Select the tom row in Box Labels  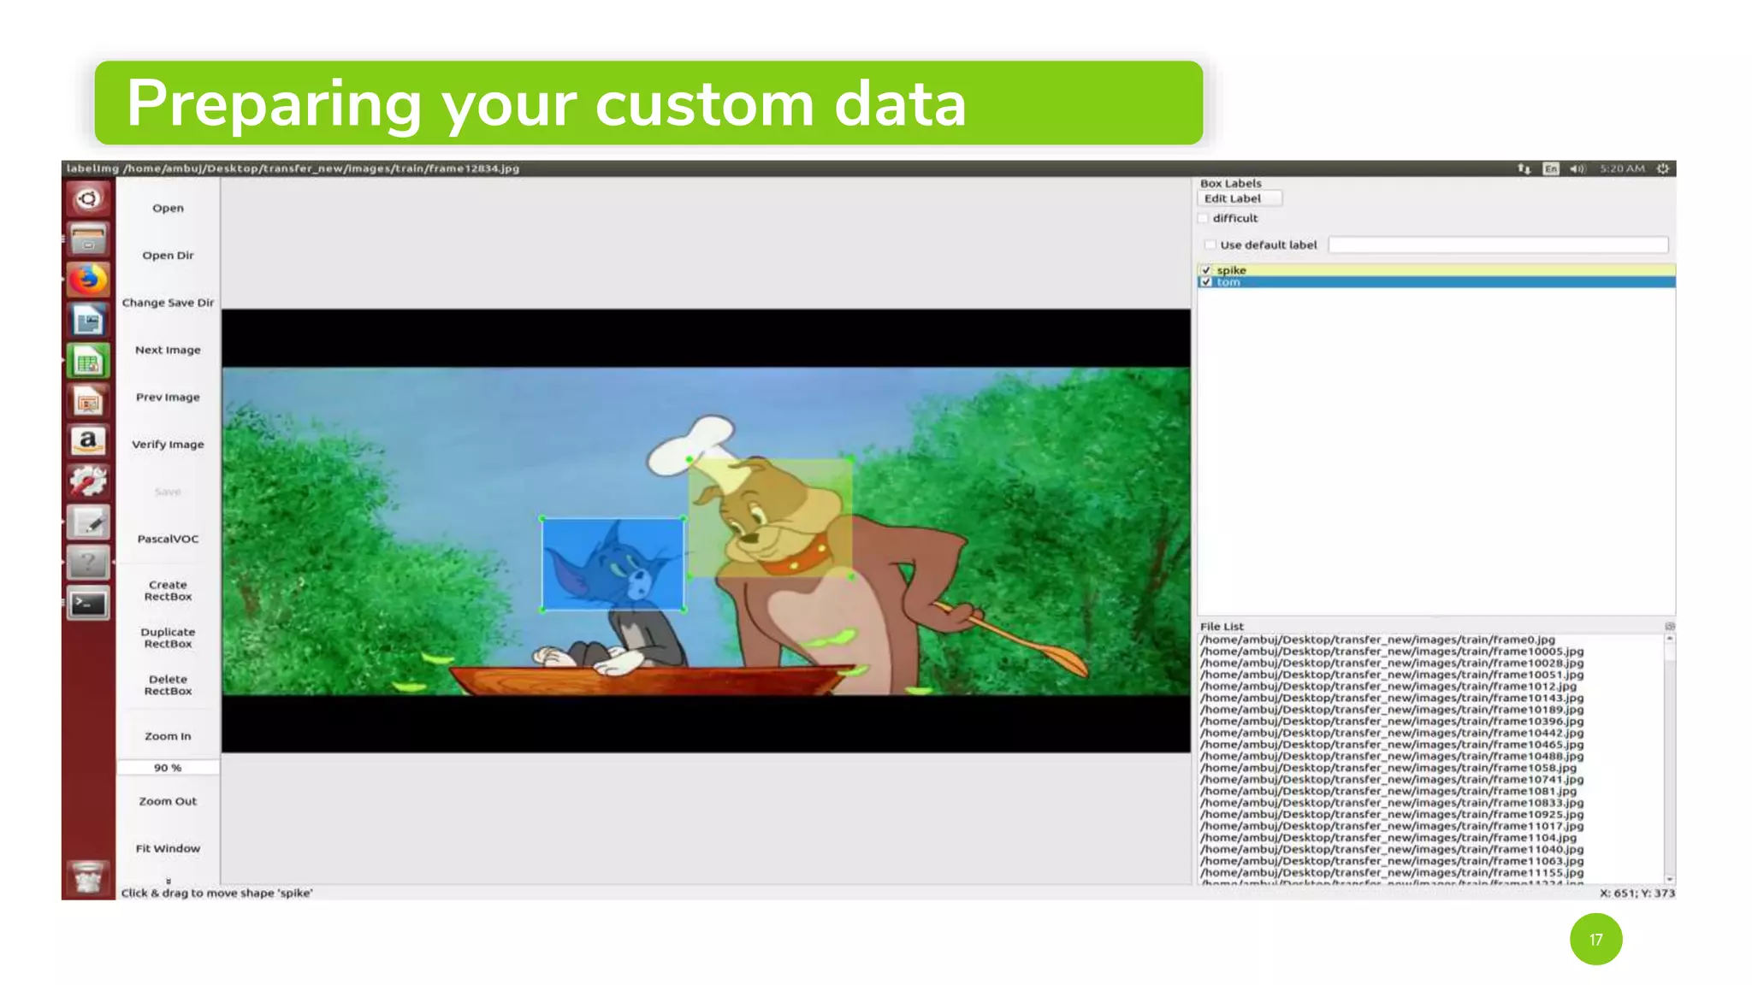tap(1436, 282)
